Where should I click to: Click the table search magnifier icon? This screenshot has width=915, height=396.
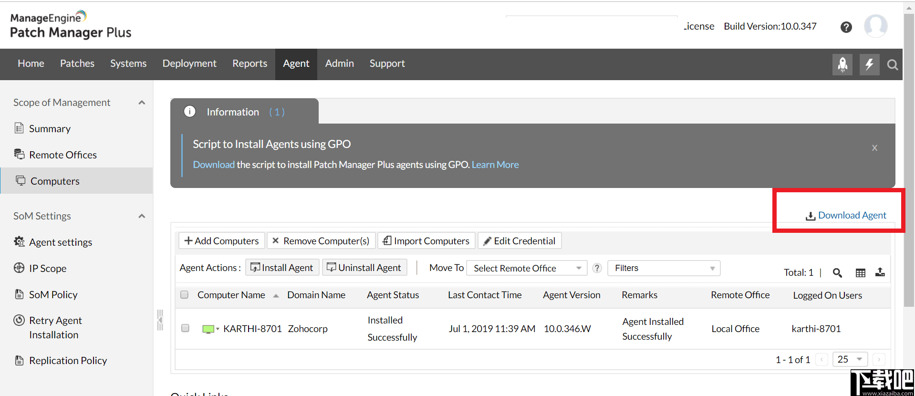click(837, 272)
